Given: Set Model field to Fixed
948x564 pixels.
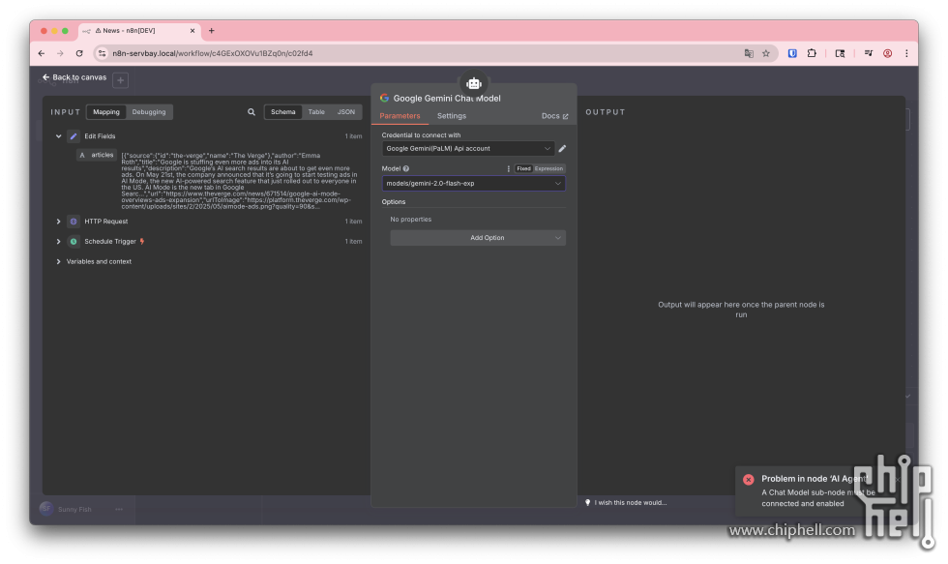Looking at the screenshot, I should click(523, 168).
